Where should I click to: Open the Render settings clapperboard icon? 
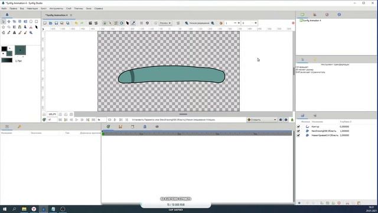click(x=90, y=23)
